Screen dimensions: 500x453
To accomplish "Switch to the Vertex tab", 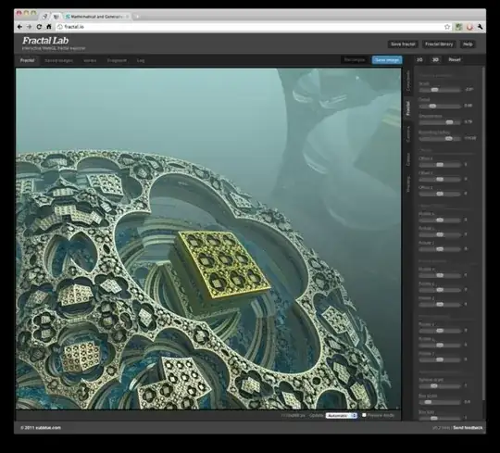I will (x=90, y=60).
